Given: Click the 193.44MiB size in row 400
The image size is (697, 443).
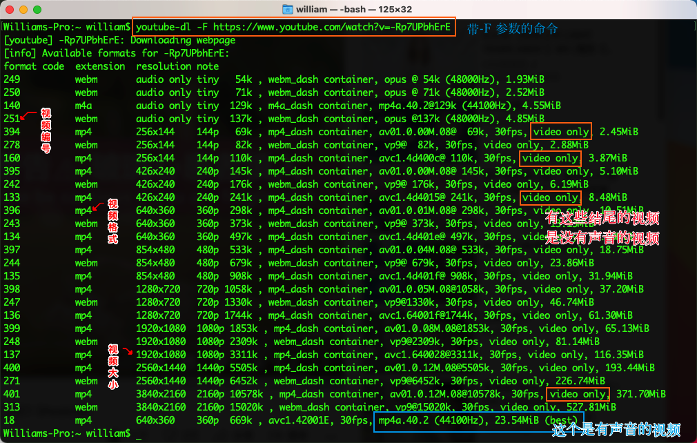Looking at the screenshot, I should coord(630,368).
